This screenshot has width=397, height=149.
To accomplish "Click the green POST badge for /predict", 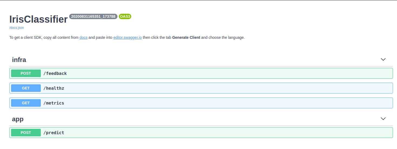I will click(26, 133).
